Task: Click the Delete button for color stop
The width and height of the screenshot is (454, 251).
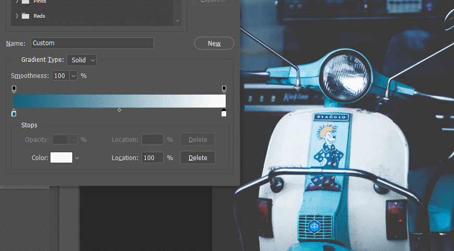Action: 198,157
